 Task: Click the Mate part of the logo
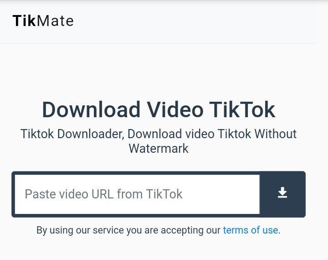point(55,21)
